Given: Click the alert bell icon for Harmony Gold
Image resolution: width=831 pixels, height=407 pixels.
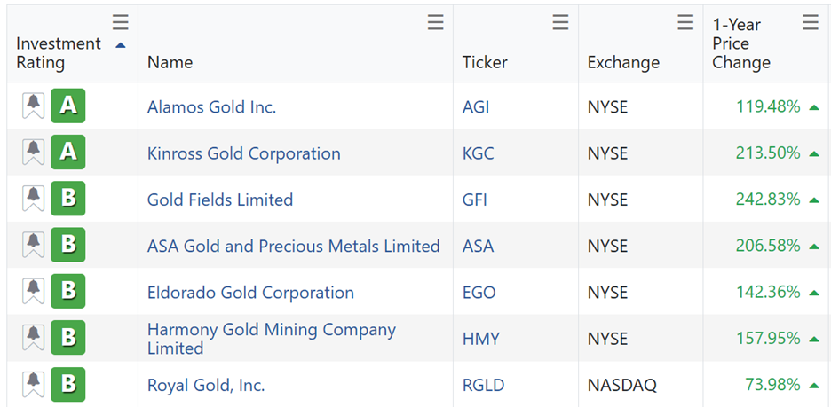Looking at the screenshot, I should 34,338.
